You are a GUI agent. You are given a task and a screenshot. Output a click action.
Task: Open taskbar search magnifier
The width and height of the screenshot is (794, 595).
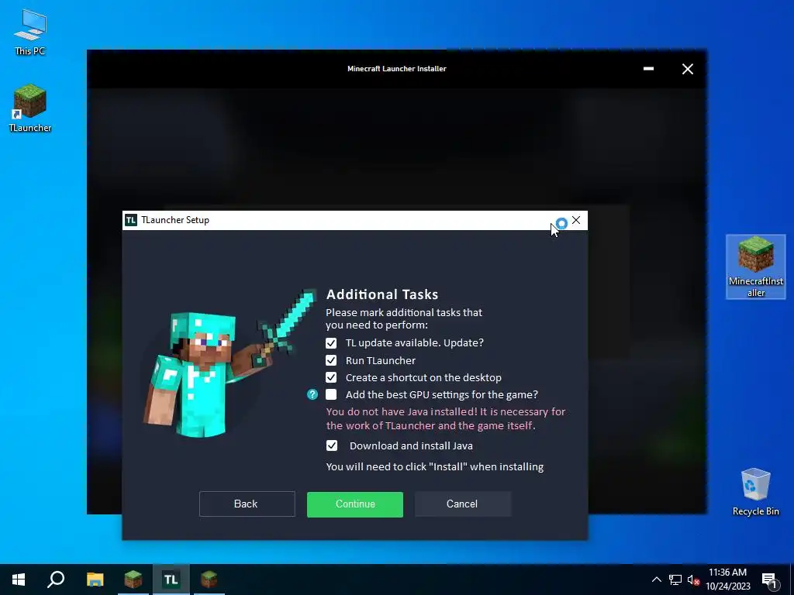[56, 580]
